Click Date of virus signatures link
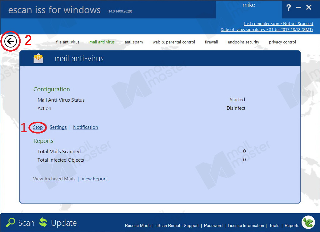The height and width of the screenshot is (232, 320). click(x=267, y=30)
